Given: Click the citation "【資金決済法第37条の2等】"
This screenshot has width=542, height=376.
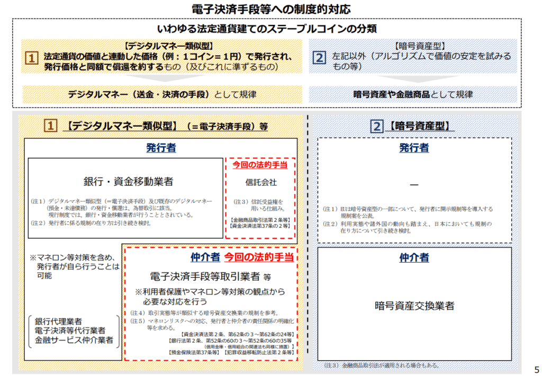Looking at the screenshot, I should (259, 226).
